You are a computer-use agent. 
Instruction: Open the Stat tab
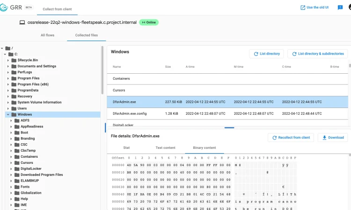126,148
